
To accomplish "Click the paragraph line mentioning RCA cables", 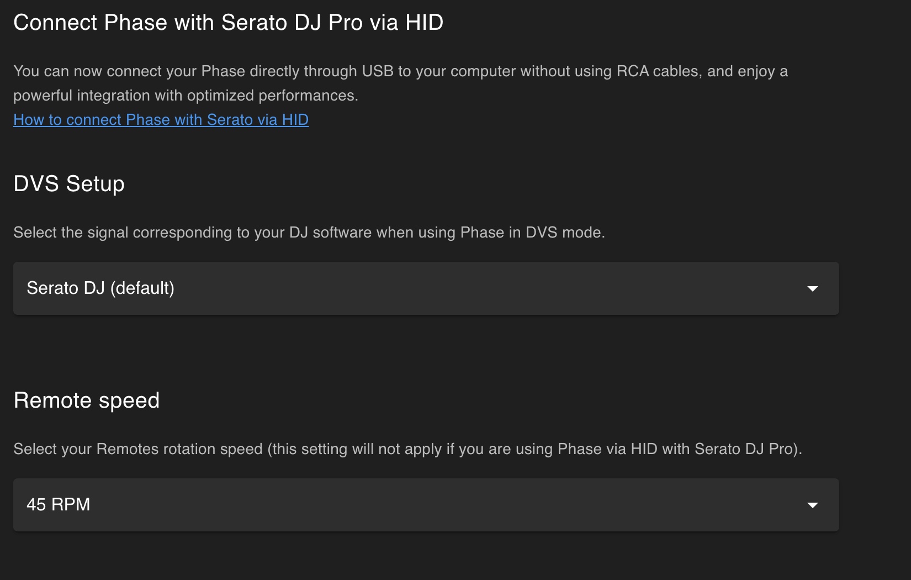I will (x=400, y=71).
